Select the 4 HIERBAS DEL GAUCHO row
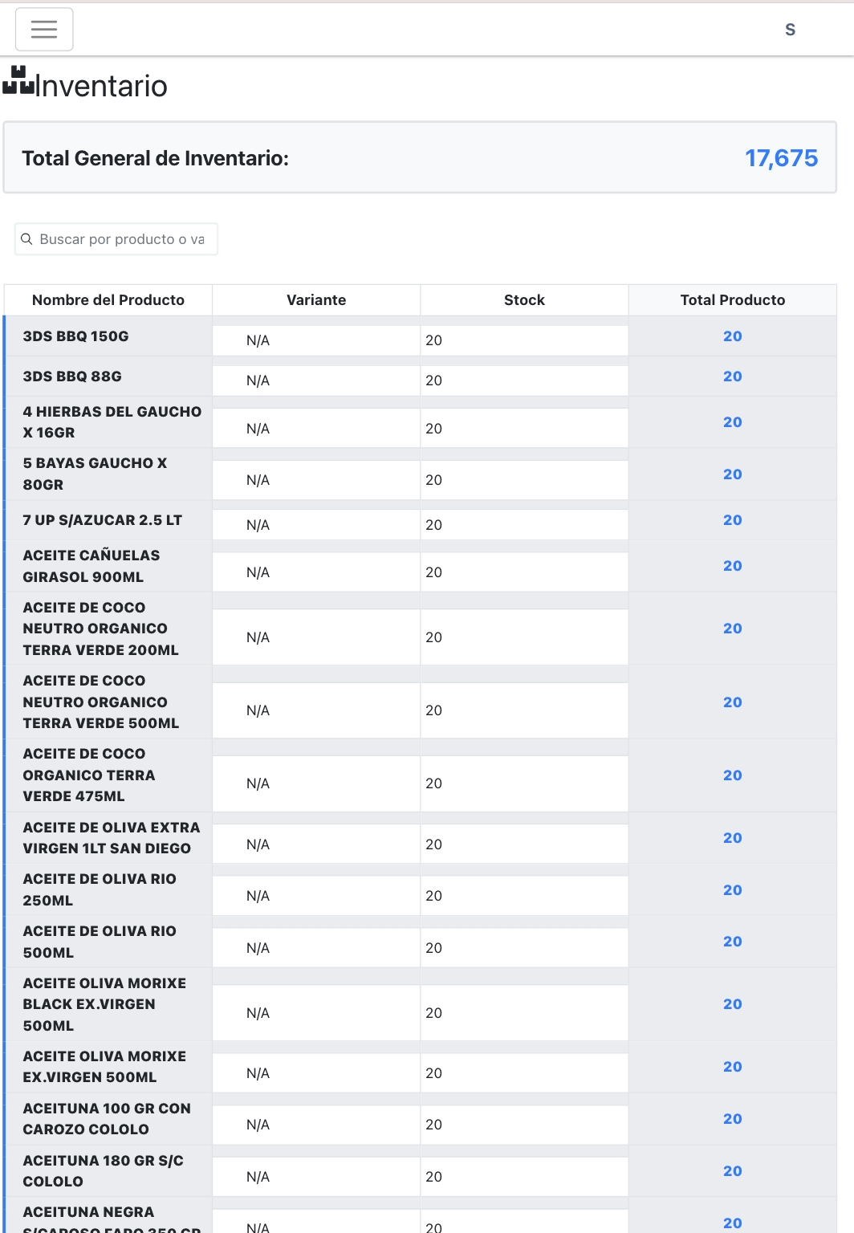The width and height of the screenshot is (854, 1233). click(x=112, y=422)
